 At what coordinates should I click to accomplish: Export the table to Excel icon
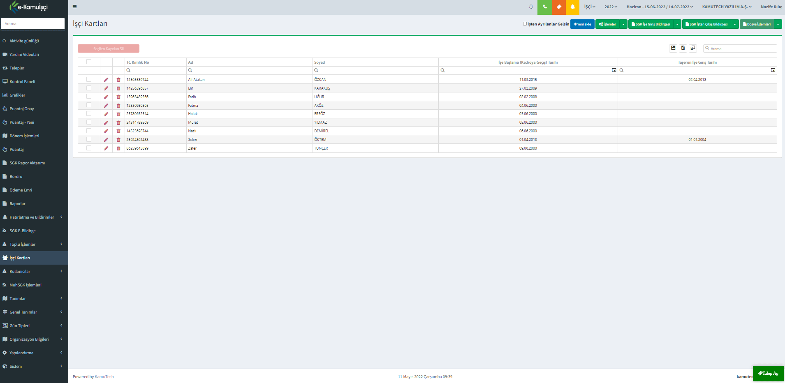tap(683, 48)
